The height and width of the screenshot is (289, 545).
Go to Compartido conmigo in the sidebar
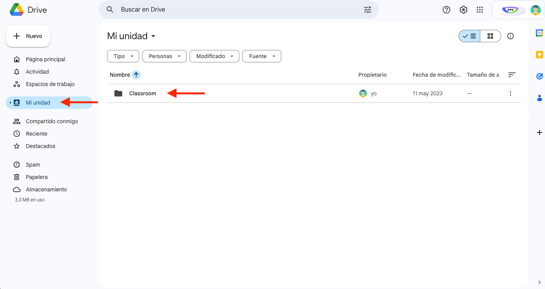coord(52,121)
